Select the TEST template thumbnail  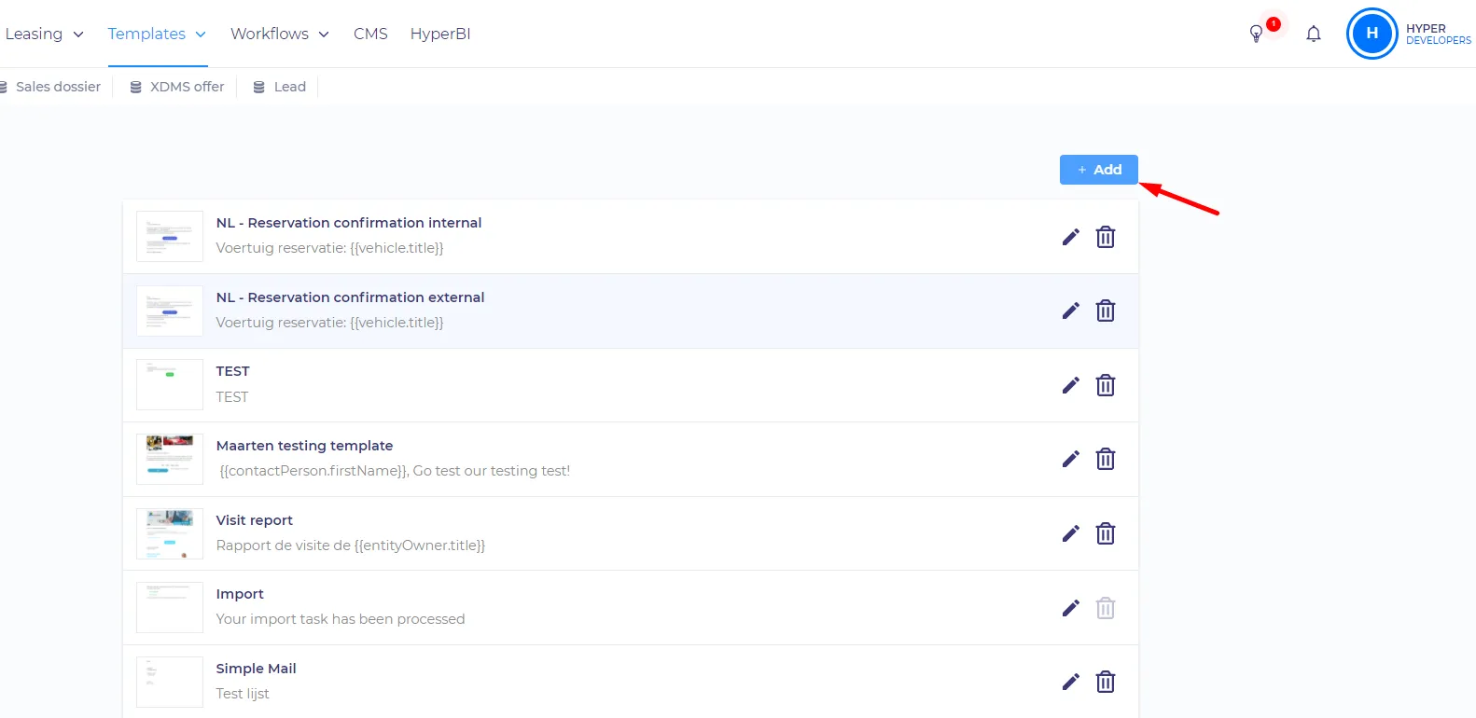(170, 384)
